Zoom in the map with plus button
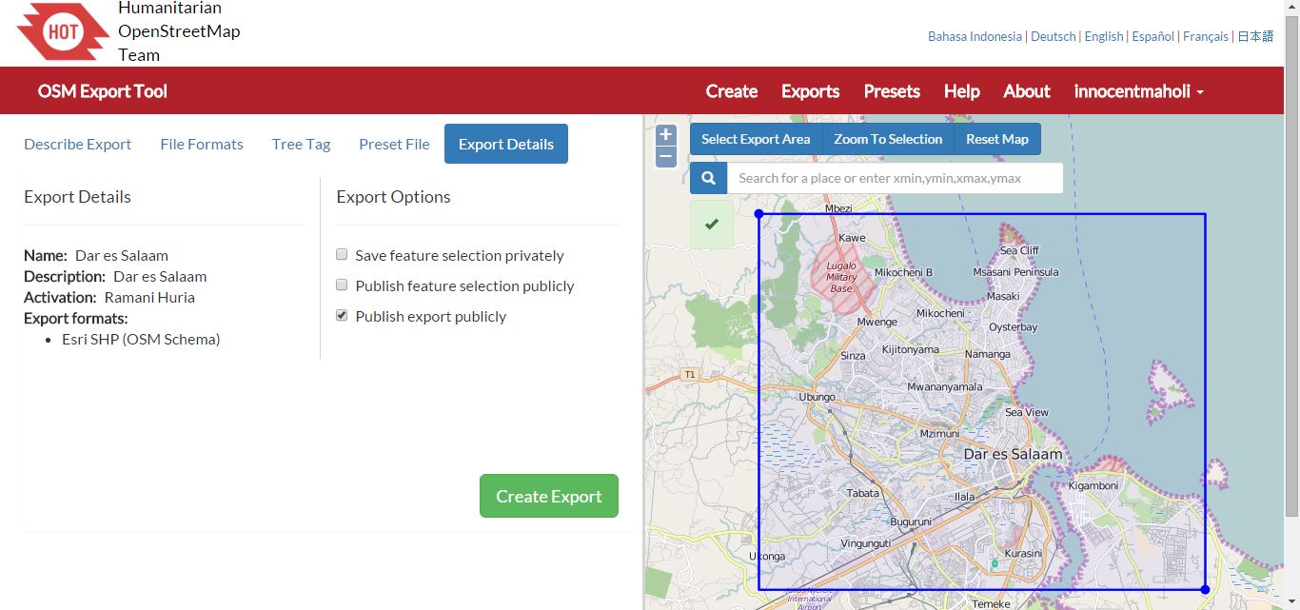 click(666, 135)
